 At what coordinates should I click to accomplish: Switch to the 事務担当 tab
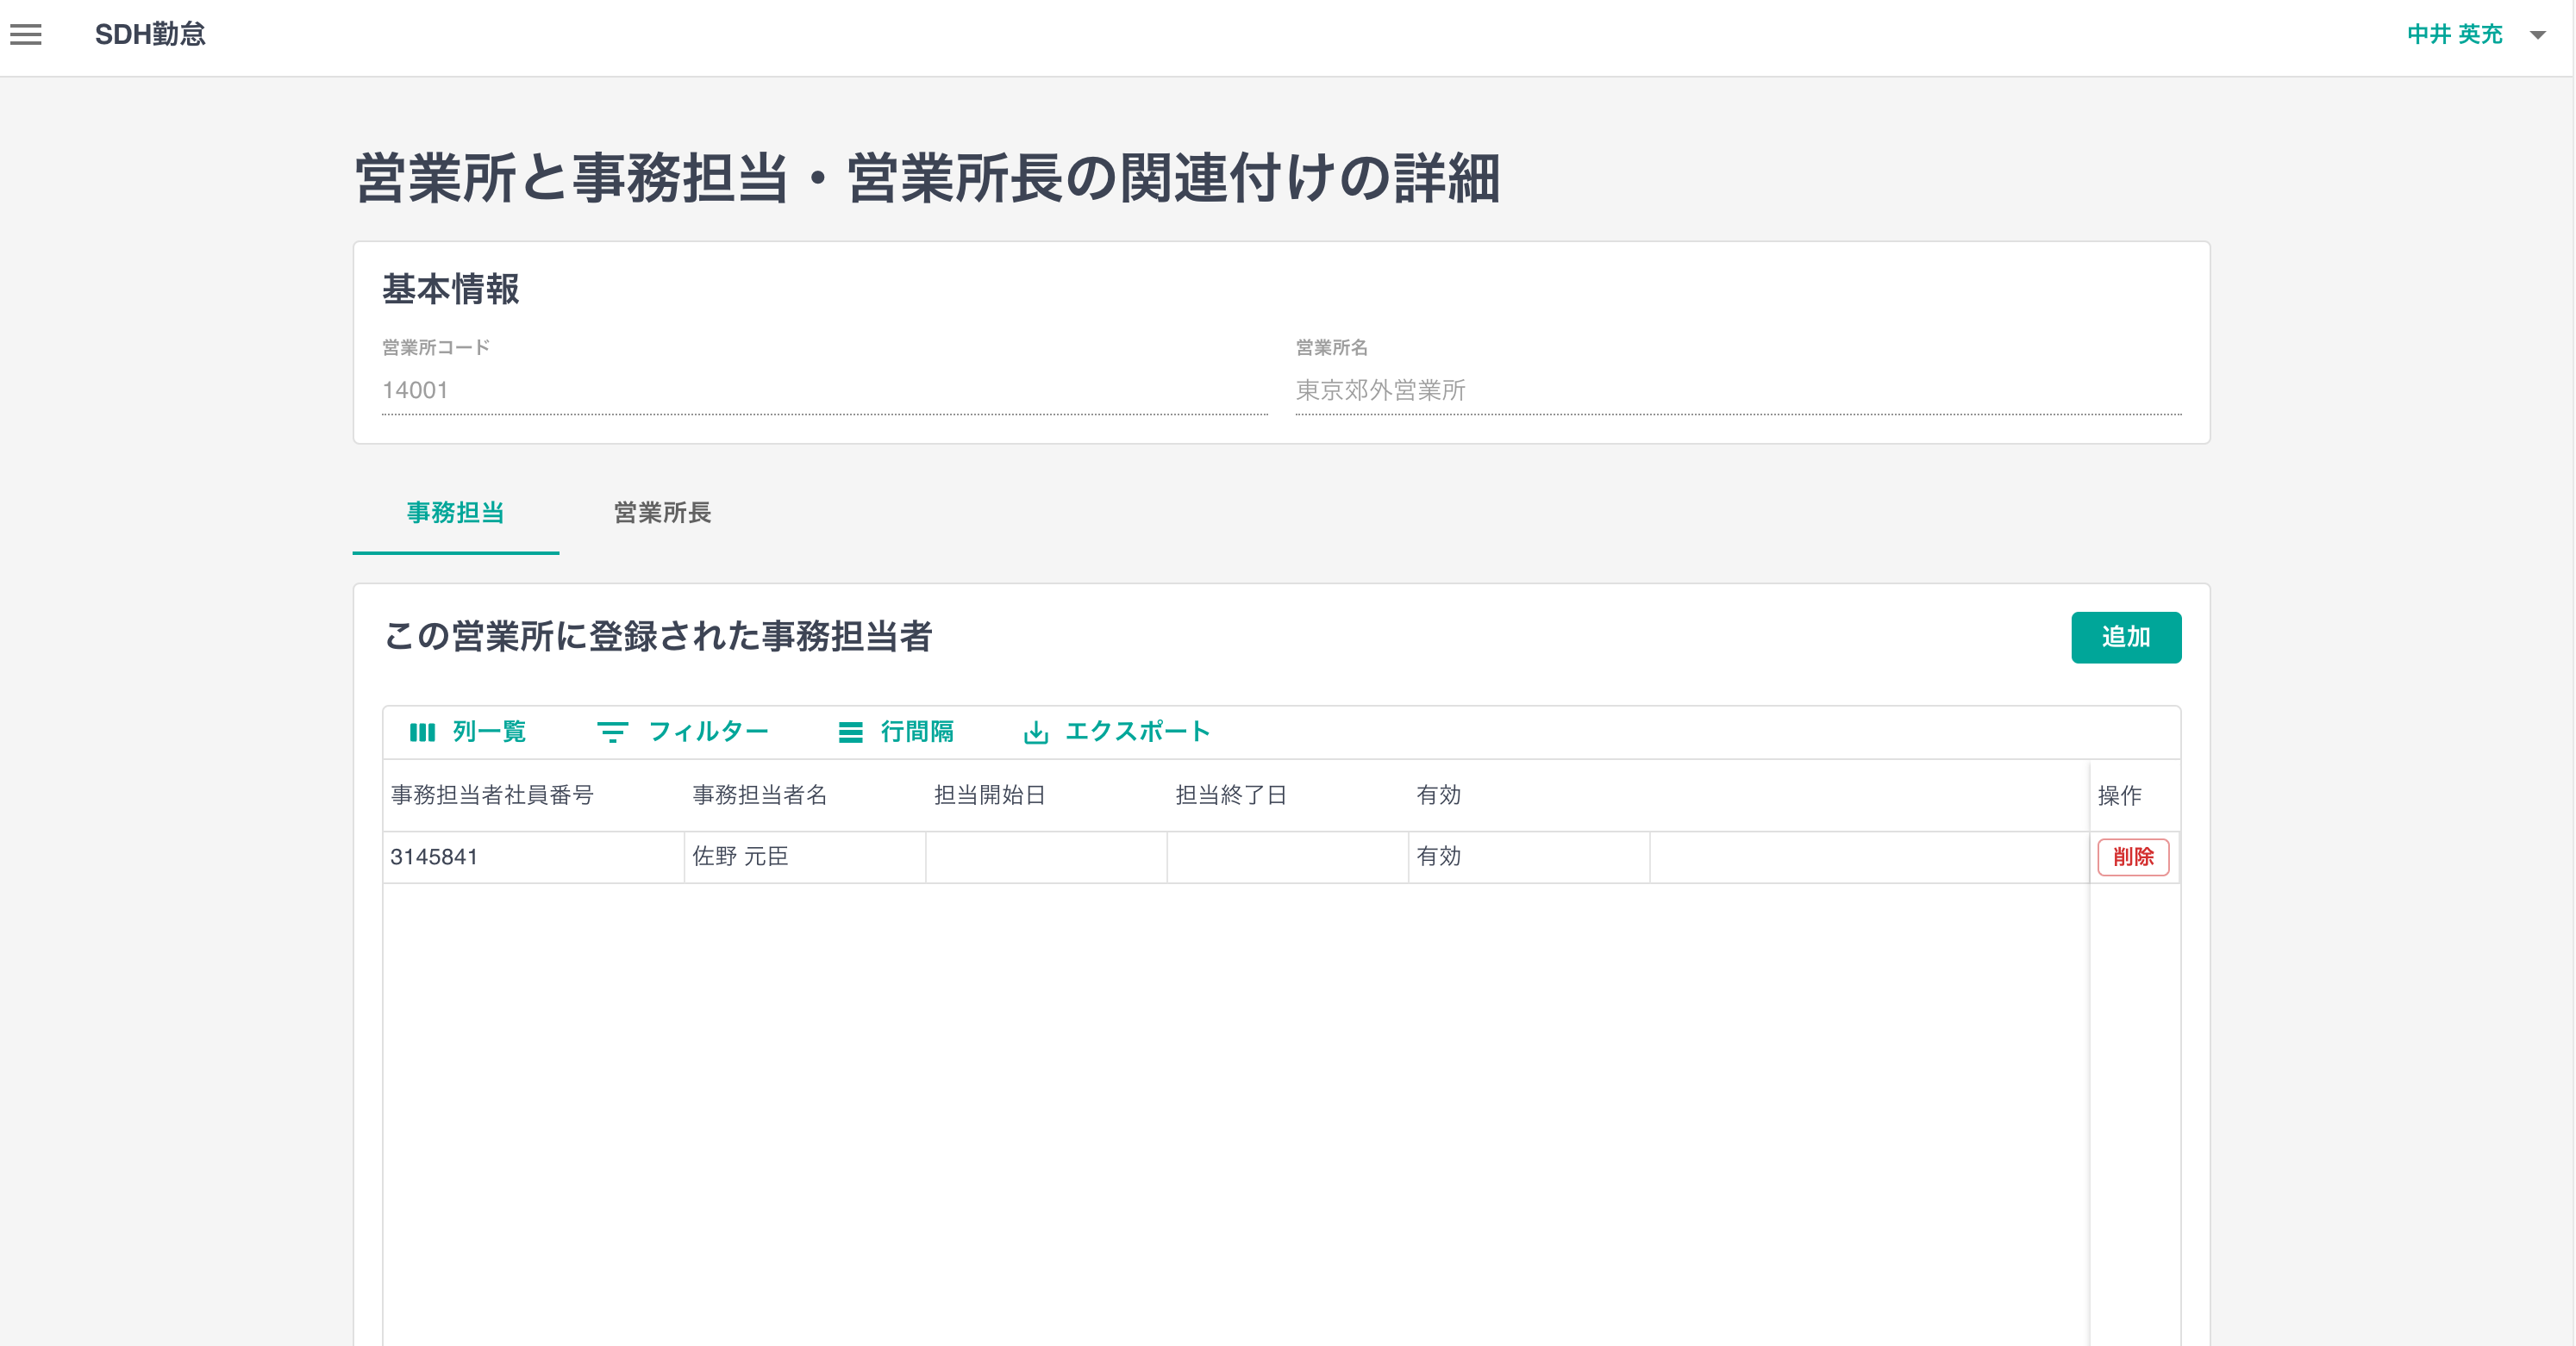pos(455,513)
